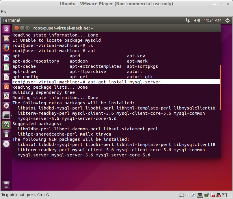
Task: Click 'To grab input, press Ctrl+G' status text
Action: (25, 195)
